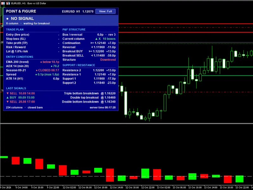Click the 'ADX 14 (min 20)' label

click(x=17, y=66)
